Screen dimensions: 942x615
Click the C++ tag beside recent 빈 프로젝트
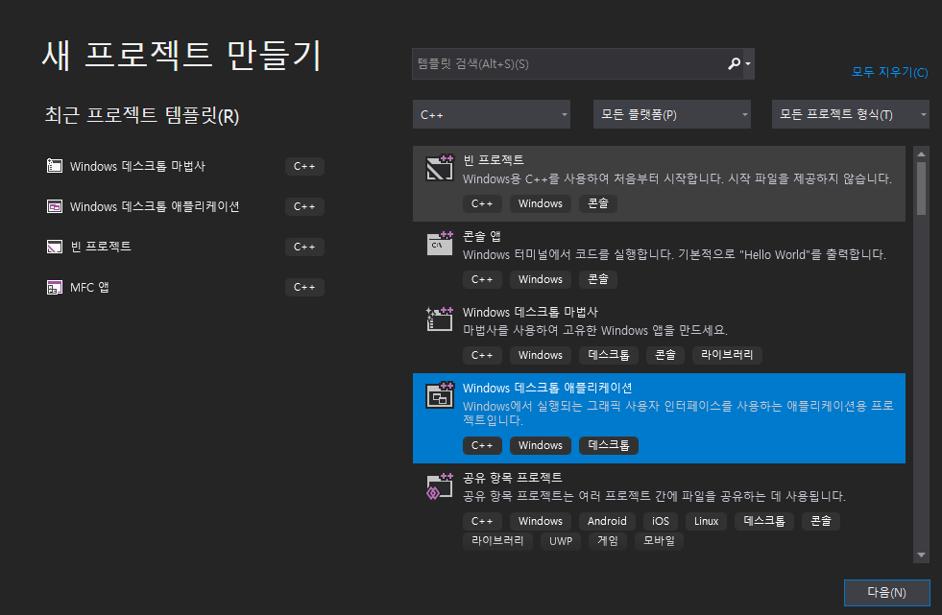point(304,247)
